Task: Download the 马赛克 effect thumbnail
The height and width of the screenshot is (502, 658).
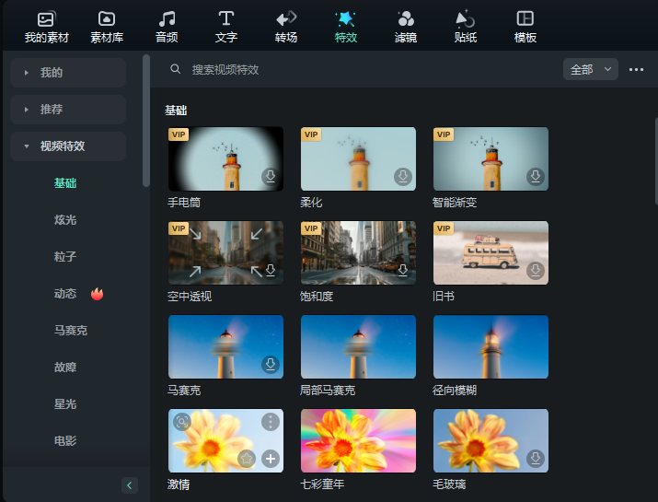Action: click(x=271, y=364)
